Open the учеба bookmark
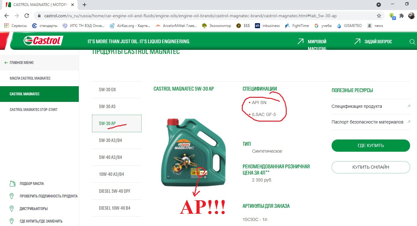 pyautogui.click(x=323, y=26)
